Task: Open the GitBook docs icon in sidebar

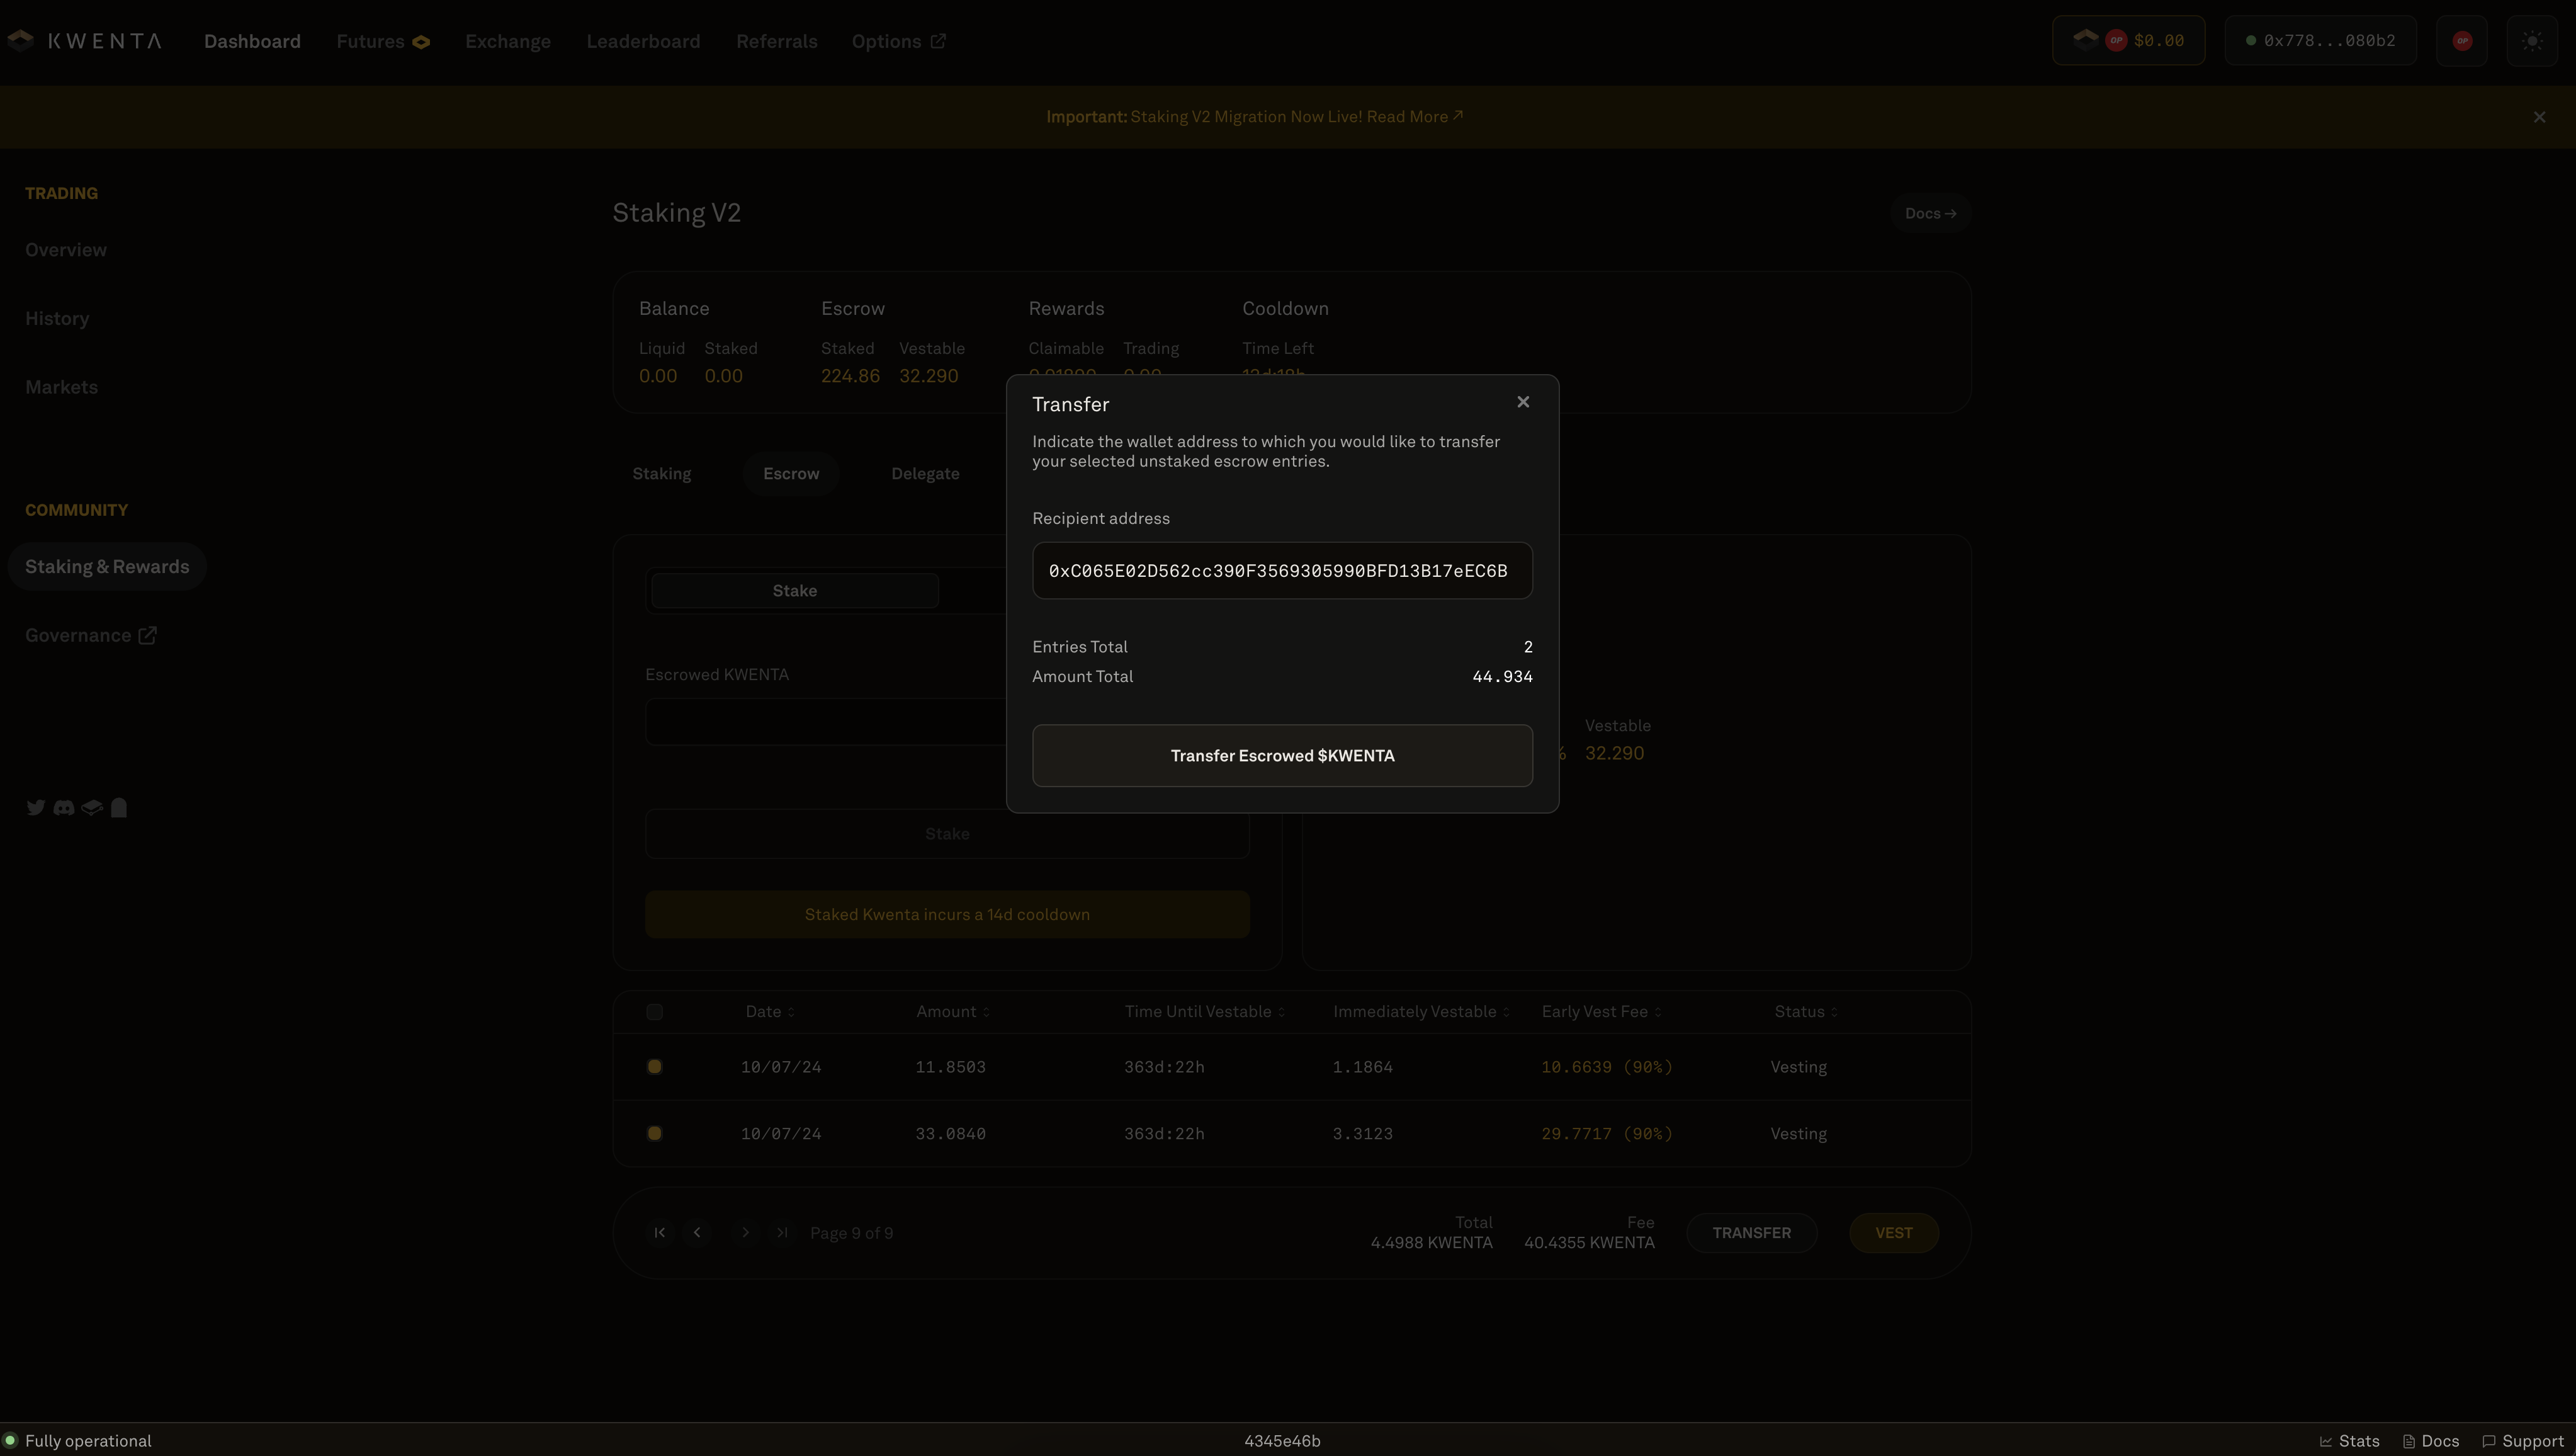Action: tap(92, 807)
